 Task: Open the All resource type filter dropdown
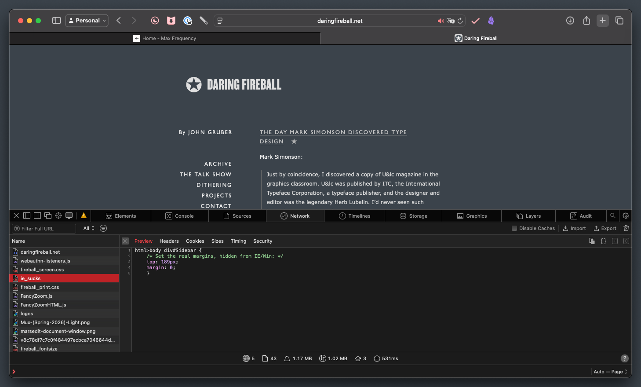click(x=89, y=228)
